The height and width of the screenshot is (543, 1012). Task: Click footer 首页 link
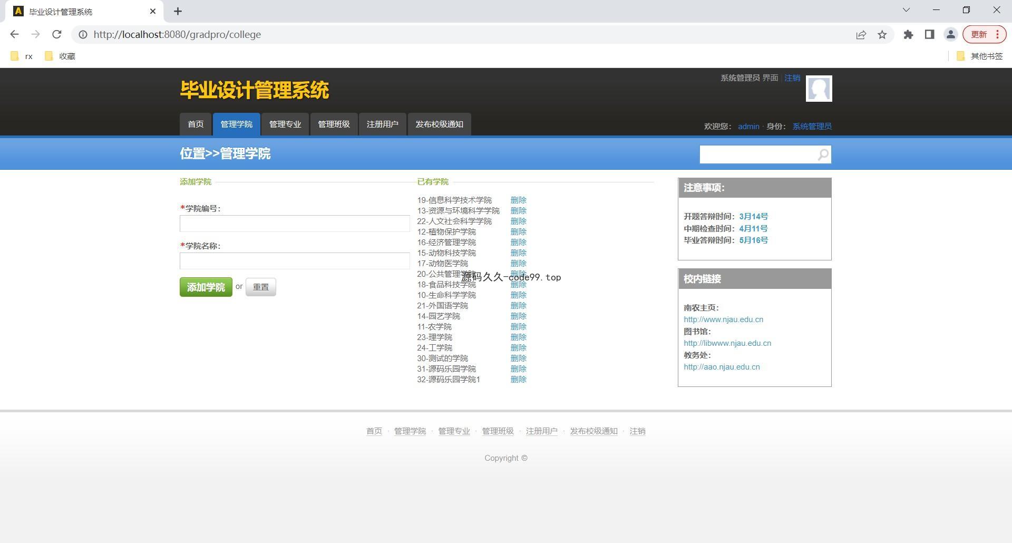tap(374, 431)
